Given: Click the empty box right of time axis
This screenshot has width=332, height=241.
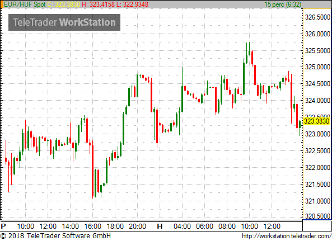Looking at the screenshot, I should [x=317, y=225].
